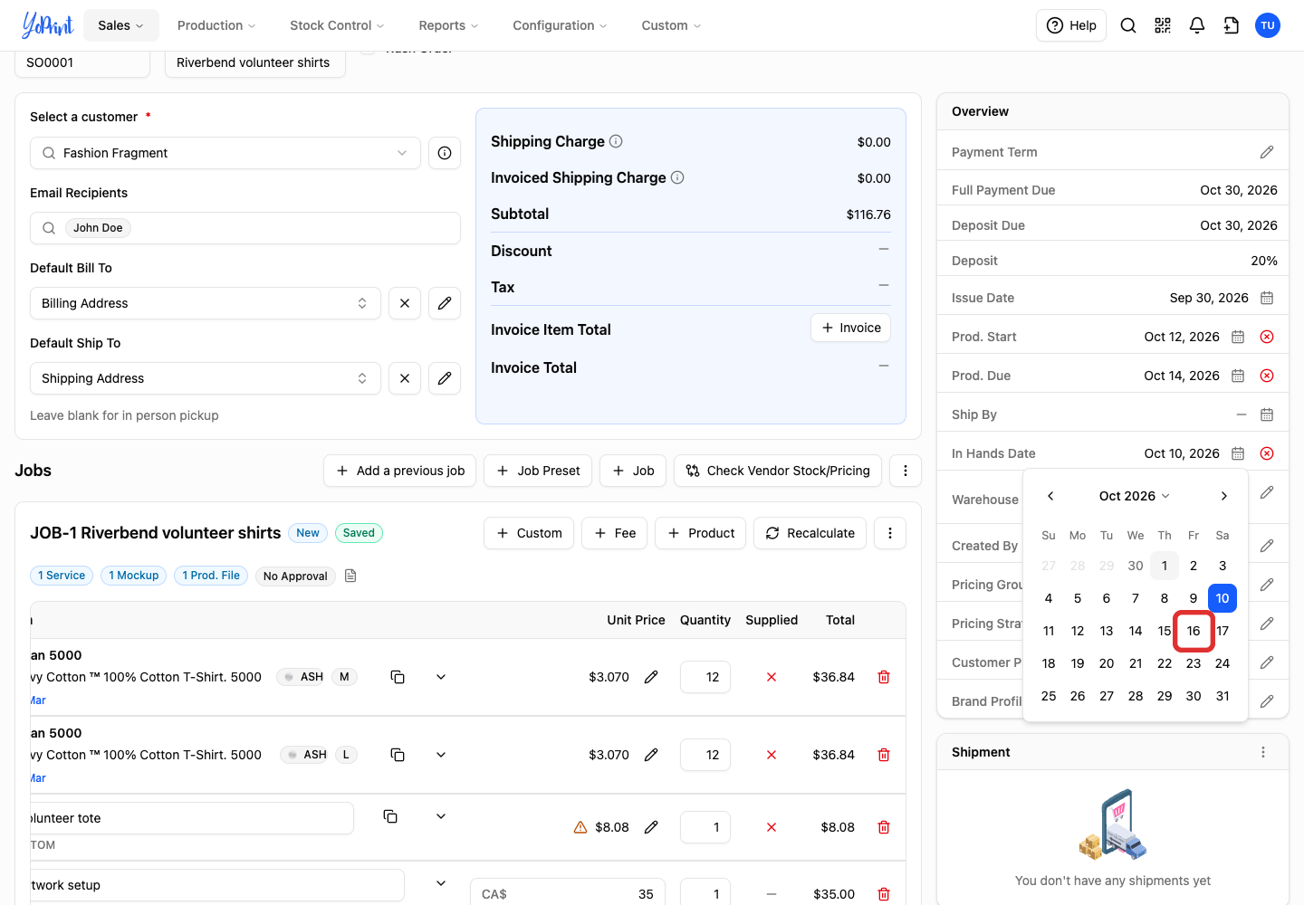
Task: Edit the Billing Address with pencil icon
Action: [445, 303]
